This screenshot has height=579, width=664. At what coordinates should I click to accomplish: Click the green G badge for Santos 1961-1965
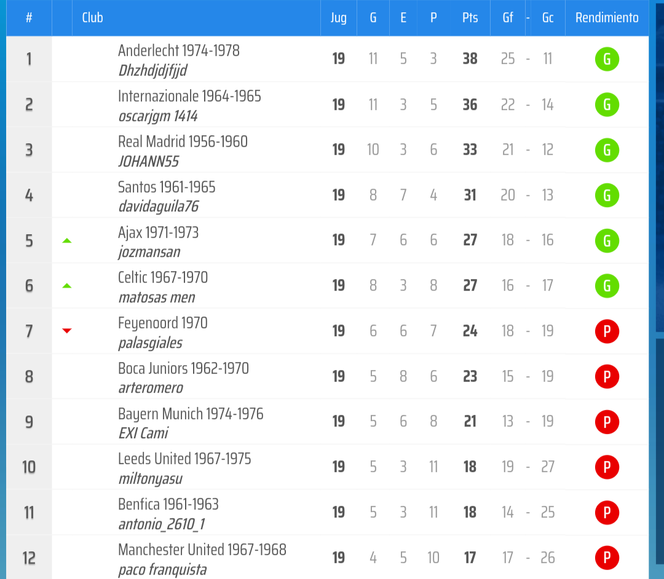[x=607, y=195]
